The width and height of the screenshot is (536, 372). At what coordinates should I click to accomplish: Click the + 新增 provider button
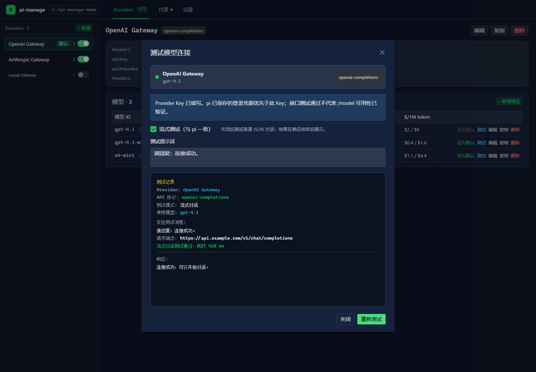pyautogui.click(x=84, y=28)
